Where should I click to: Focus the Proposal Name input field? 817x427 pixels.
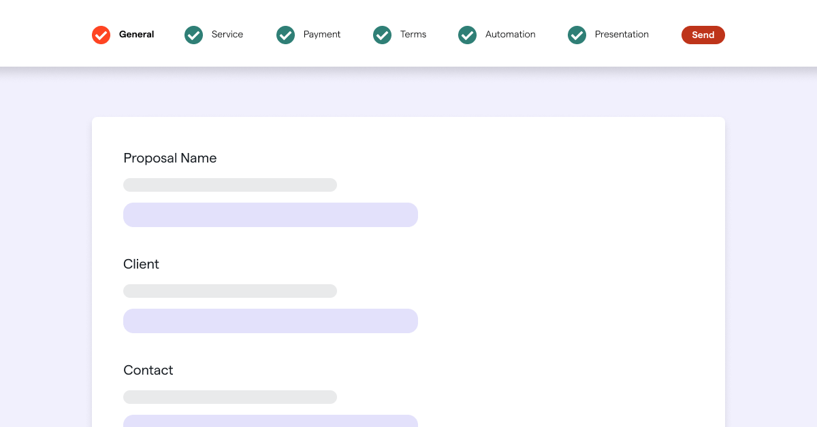coord(270,215)
